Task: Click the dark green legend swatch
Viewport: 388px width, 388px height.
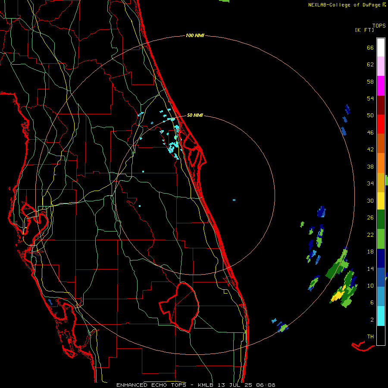Action: 381,219
